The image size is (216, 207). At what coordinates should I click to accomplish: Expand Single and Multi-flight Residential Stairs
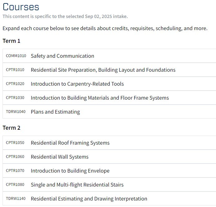click(109, 185)
